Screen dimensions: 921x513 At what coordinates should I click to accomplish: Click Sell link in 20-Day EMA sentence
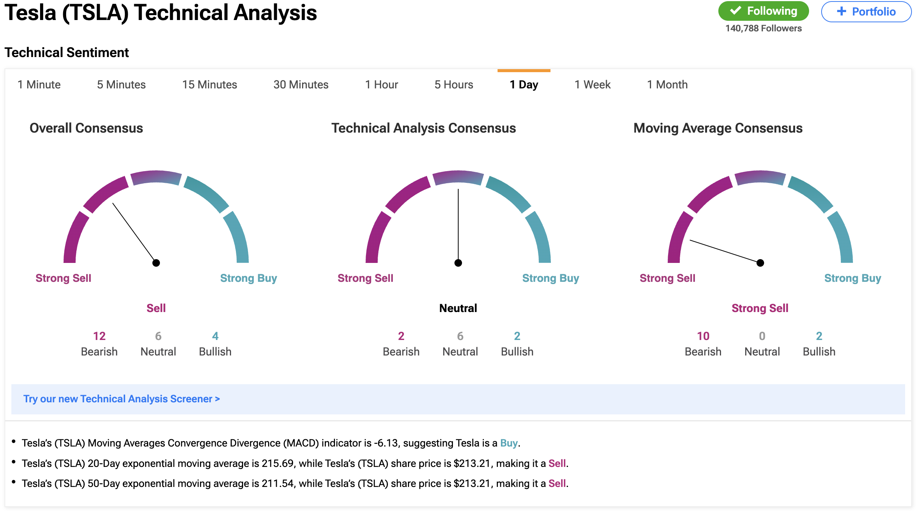(557, 464)
